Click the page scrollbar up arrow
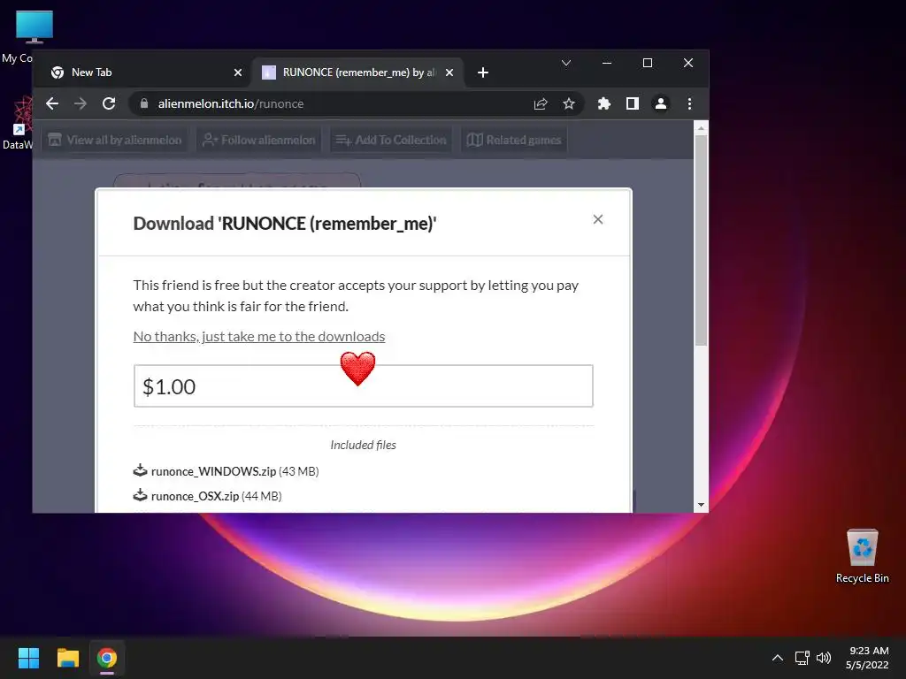The height and width of the screenshot is (679, 906). pyautogui.click(x=701, y=128)
